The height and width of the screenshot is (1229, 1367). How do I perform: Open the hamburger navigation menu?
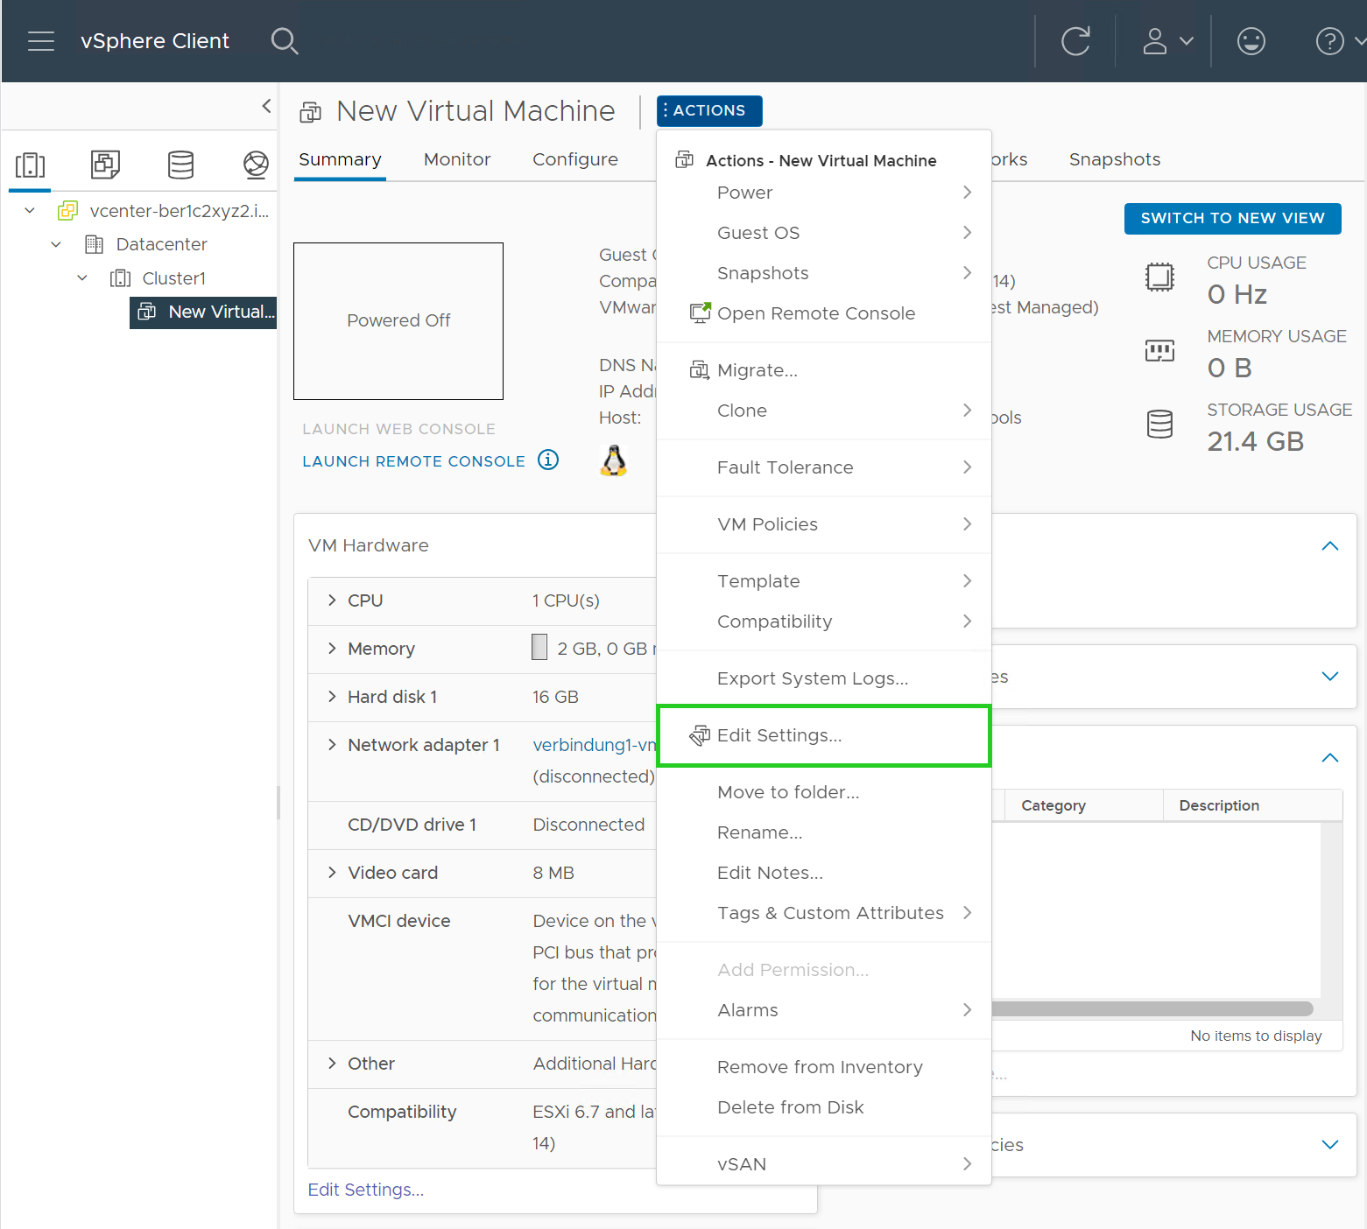tap(41, 41)
